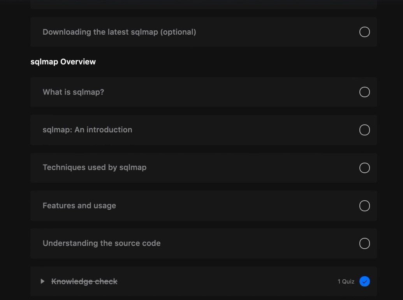
Task: Open 'Techniques used by sqlmap' lesson
Action: click(x=95, y=167)
